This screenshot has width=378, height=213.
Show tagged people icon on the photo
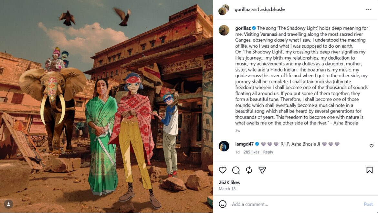(8, 204)
